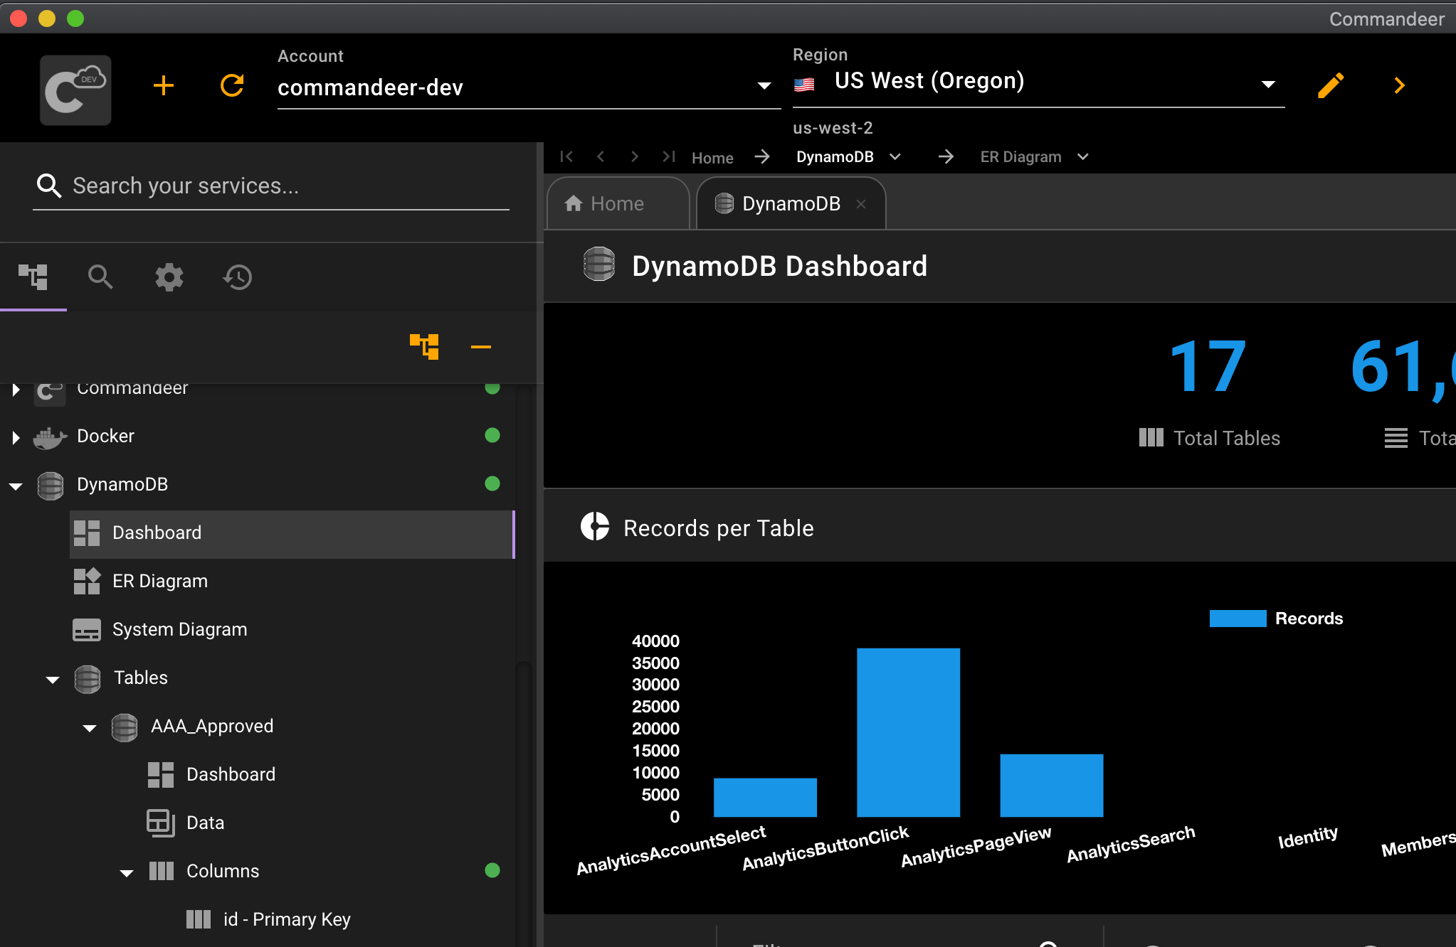Screen dimensions: 1456x947
Task: Collapse the AAA_Approved table node
Action: [88, 727]
